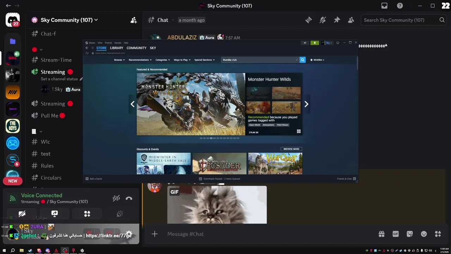Image resolution: width=451 pixels, height=254 pixels.
Task: Expand Steam Browse dropdown
Action: click(119, 60)
